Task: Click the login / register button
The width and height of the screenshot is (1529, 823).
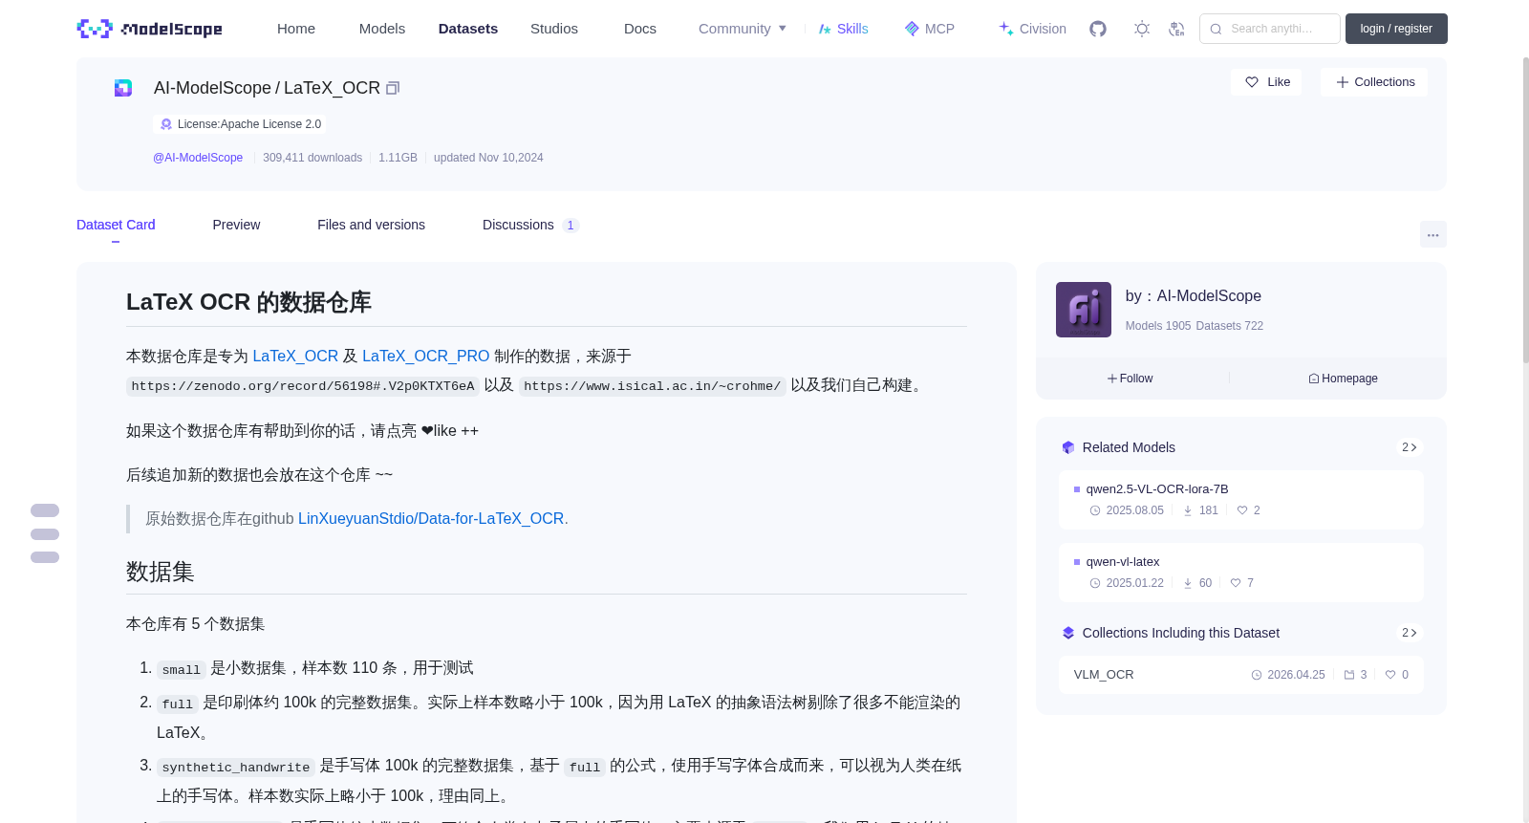Action: (1396, 29)
